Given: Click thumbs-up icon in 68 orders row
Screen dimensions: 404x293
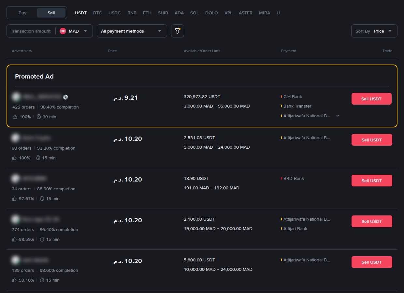Looking at the screenshot, I should (14, 158).
